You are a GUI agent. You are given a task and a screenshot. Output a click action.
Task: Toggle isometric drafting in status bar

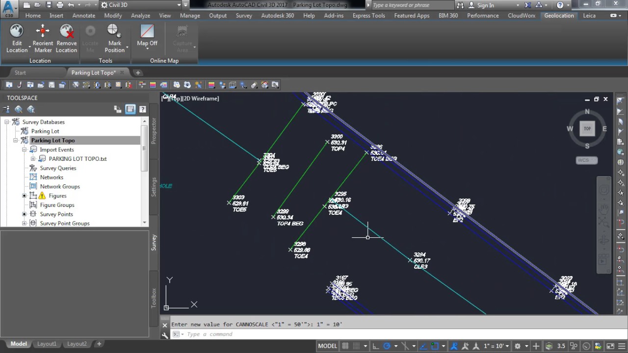[405, 346]
